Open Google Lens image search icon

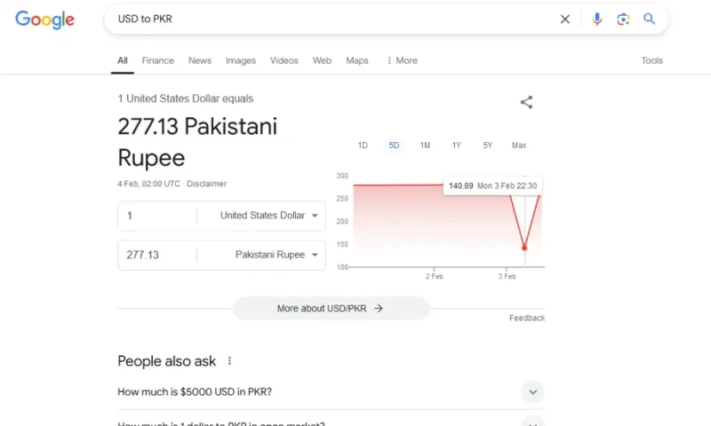623,19
